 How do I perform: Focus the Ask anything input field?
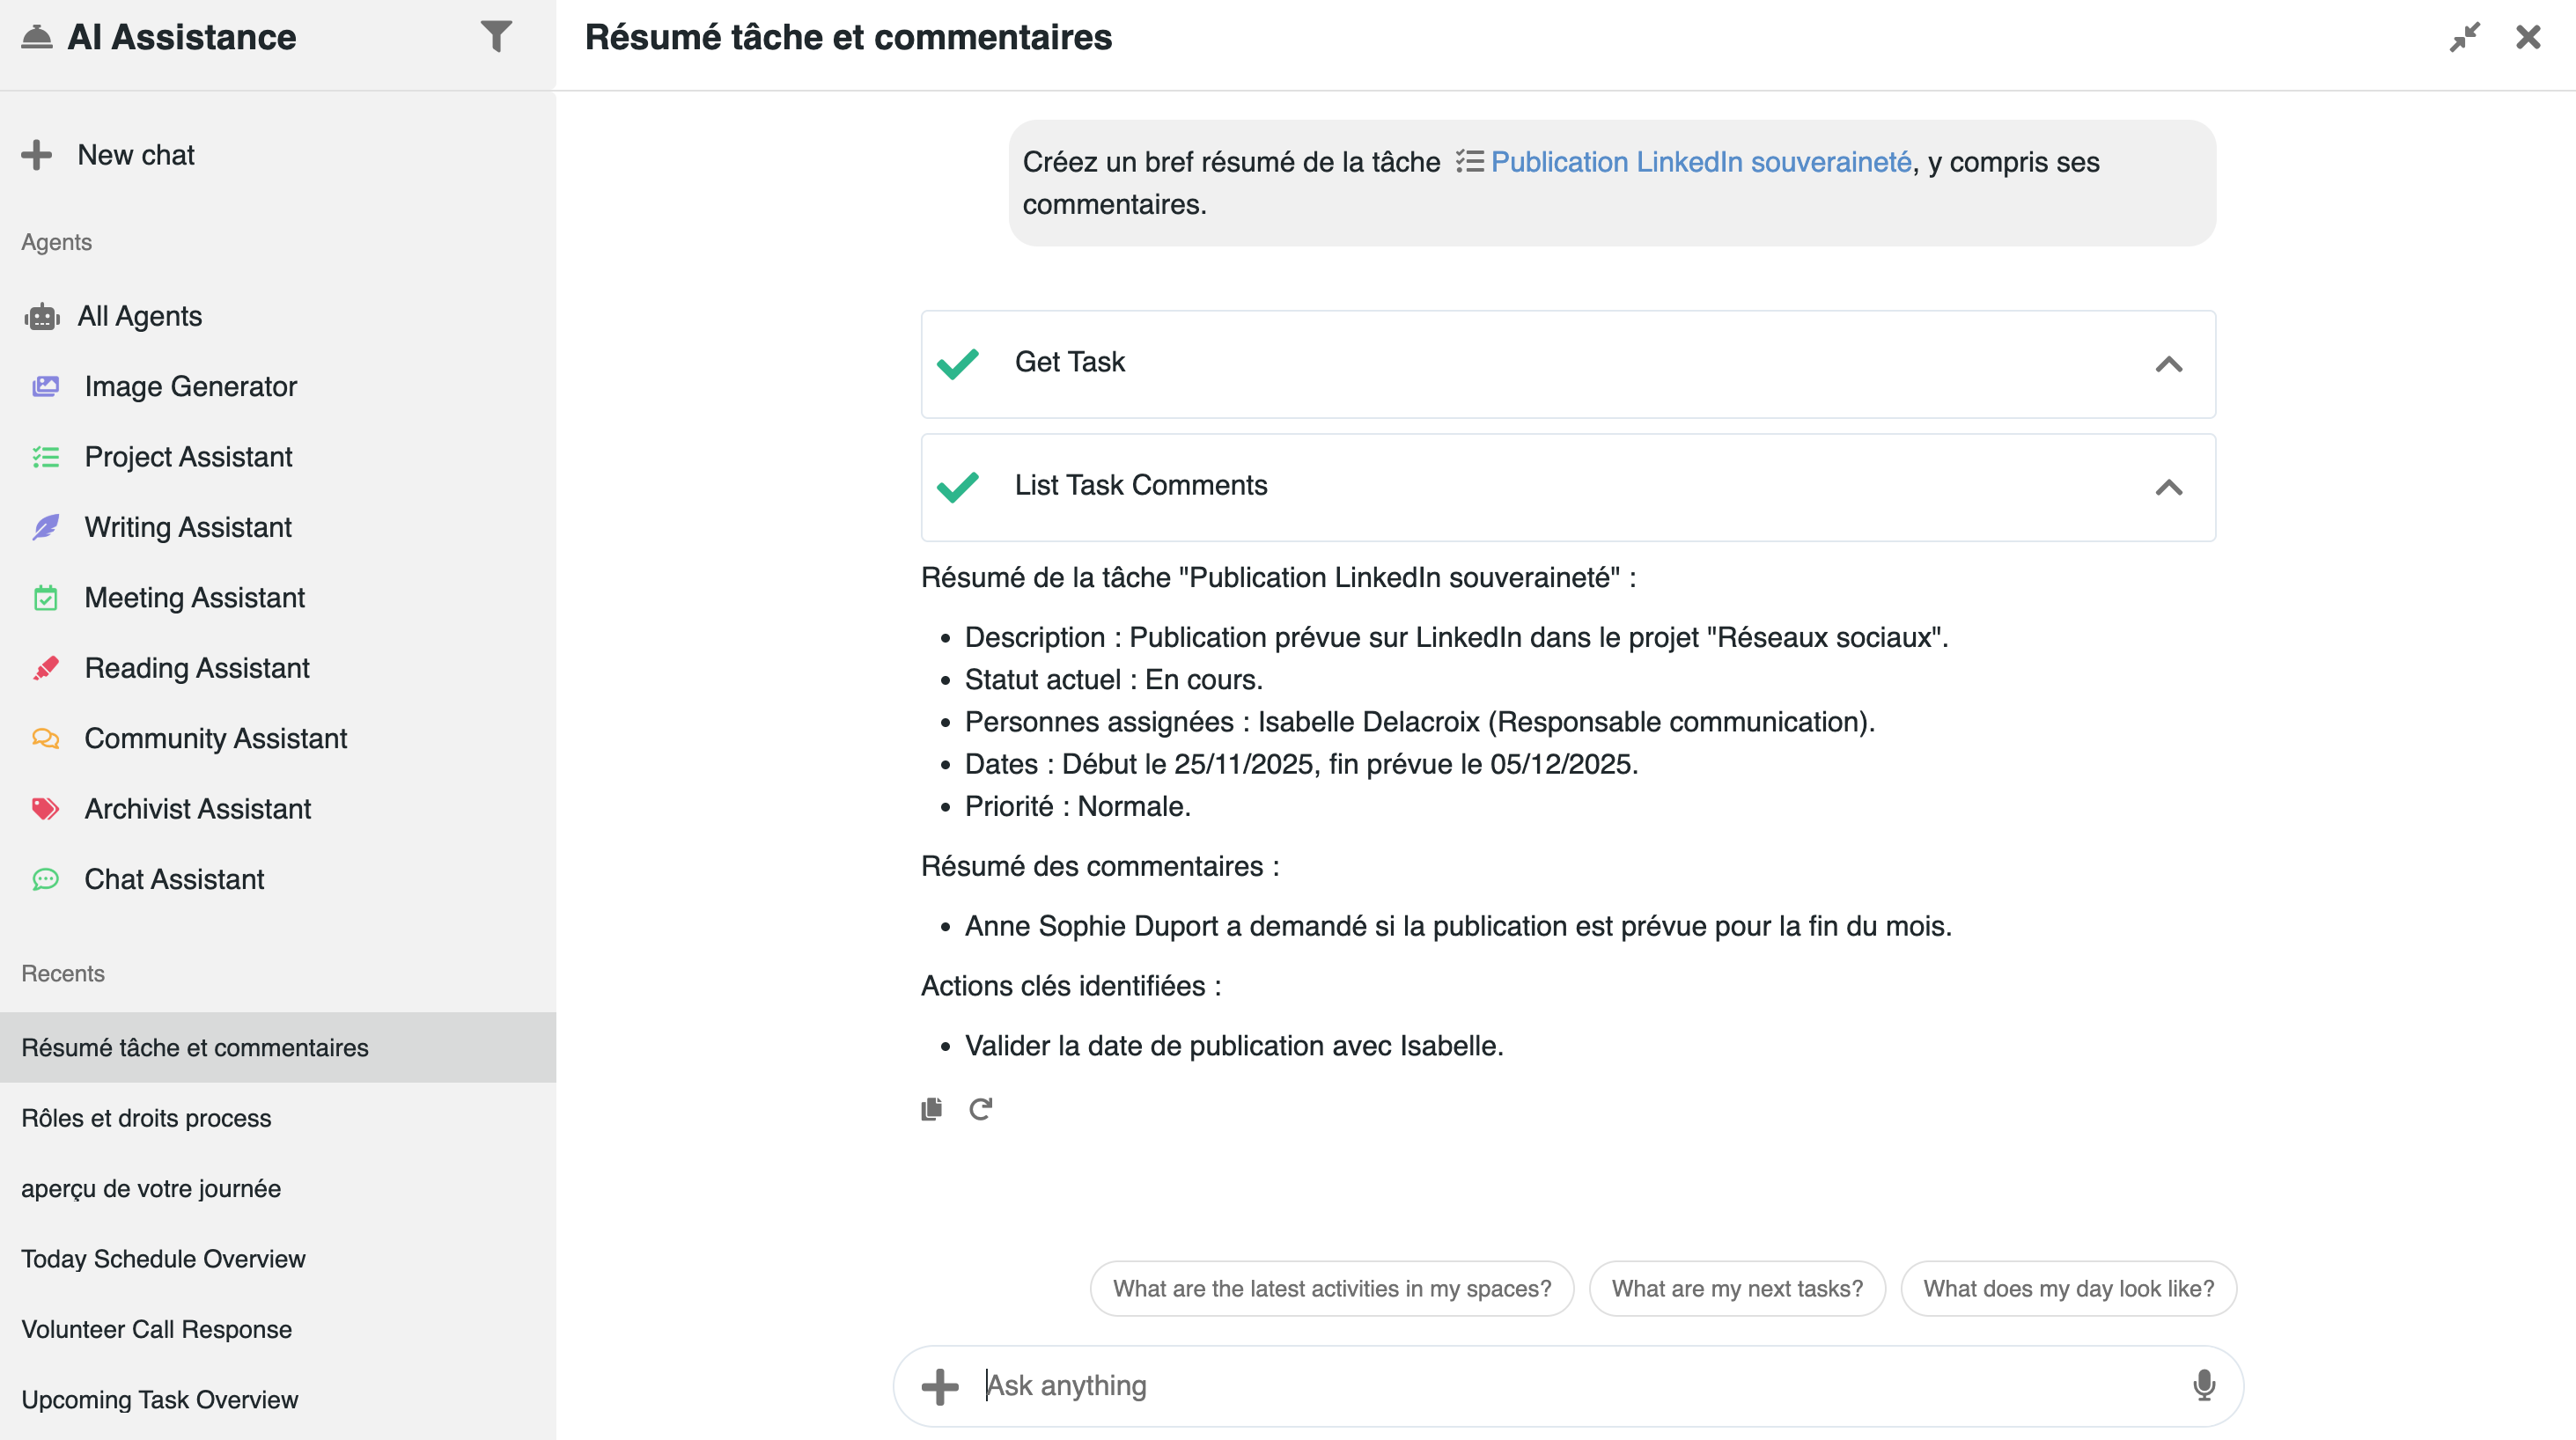click(x=1560, y=1385)
